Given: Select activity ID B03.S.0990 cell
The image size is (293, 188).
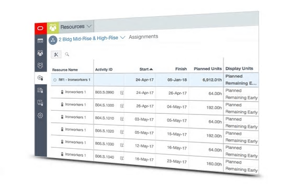Looking at the screenshot, I should (105, 92).
